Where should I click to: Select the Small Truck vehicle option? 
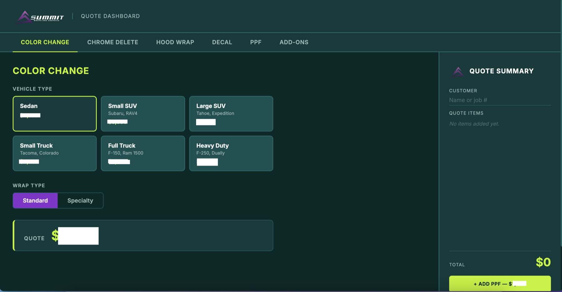point(55,153)
